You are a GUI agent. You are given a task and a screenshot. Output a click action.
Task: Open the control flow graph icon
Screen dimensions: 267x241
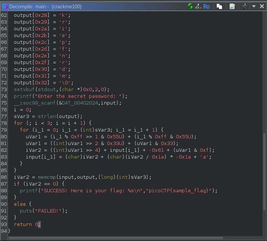point(198,6)
